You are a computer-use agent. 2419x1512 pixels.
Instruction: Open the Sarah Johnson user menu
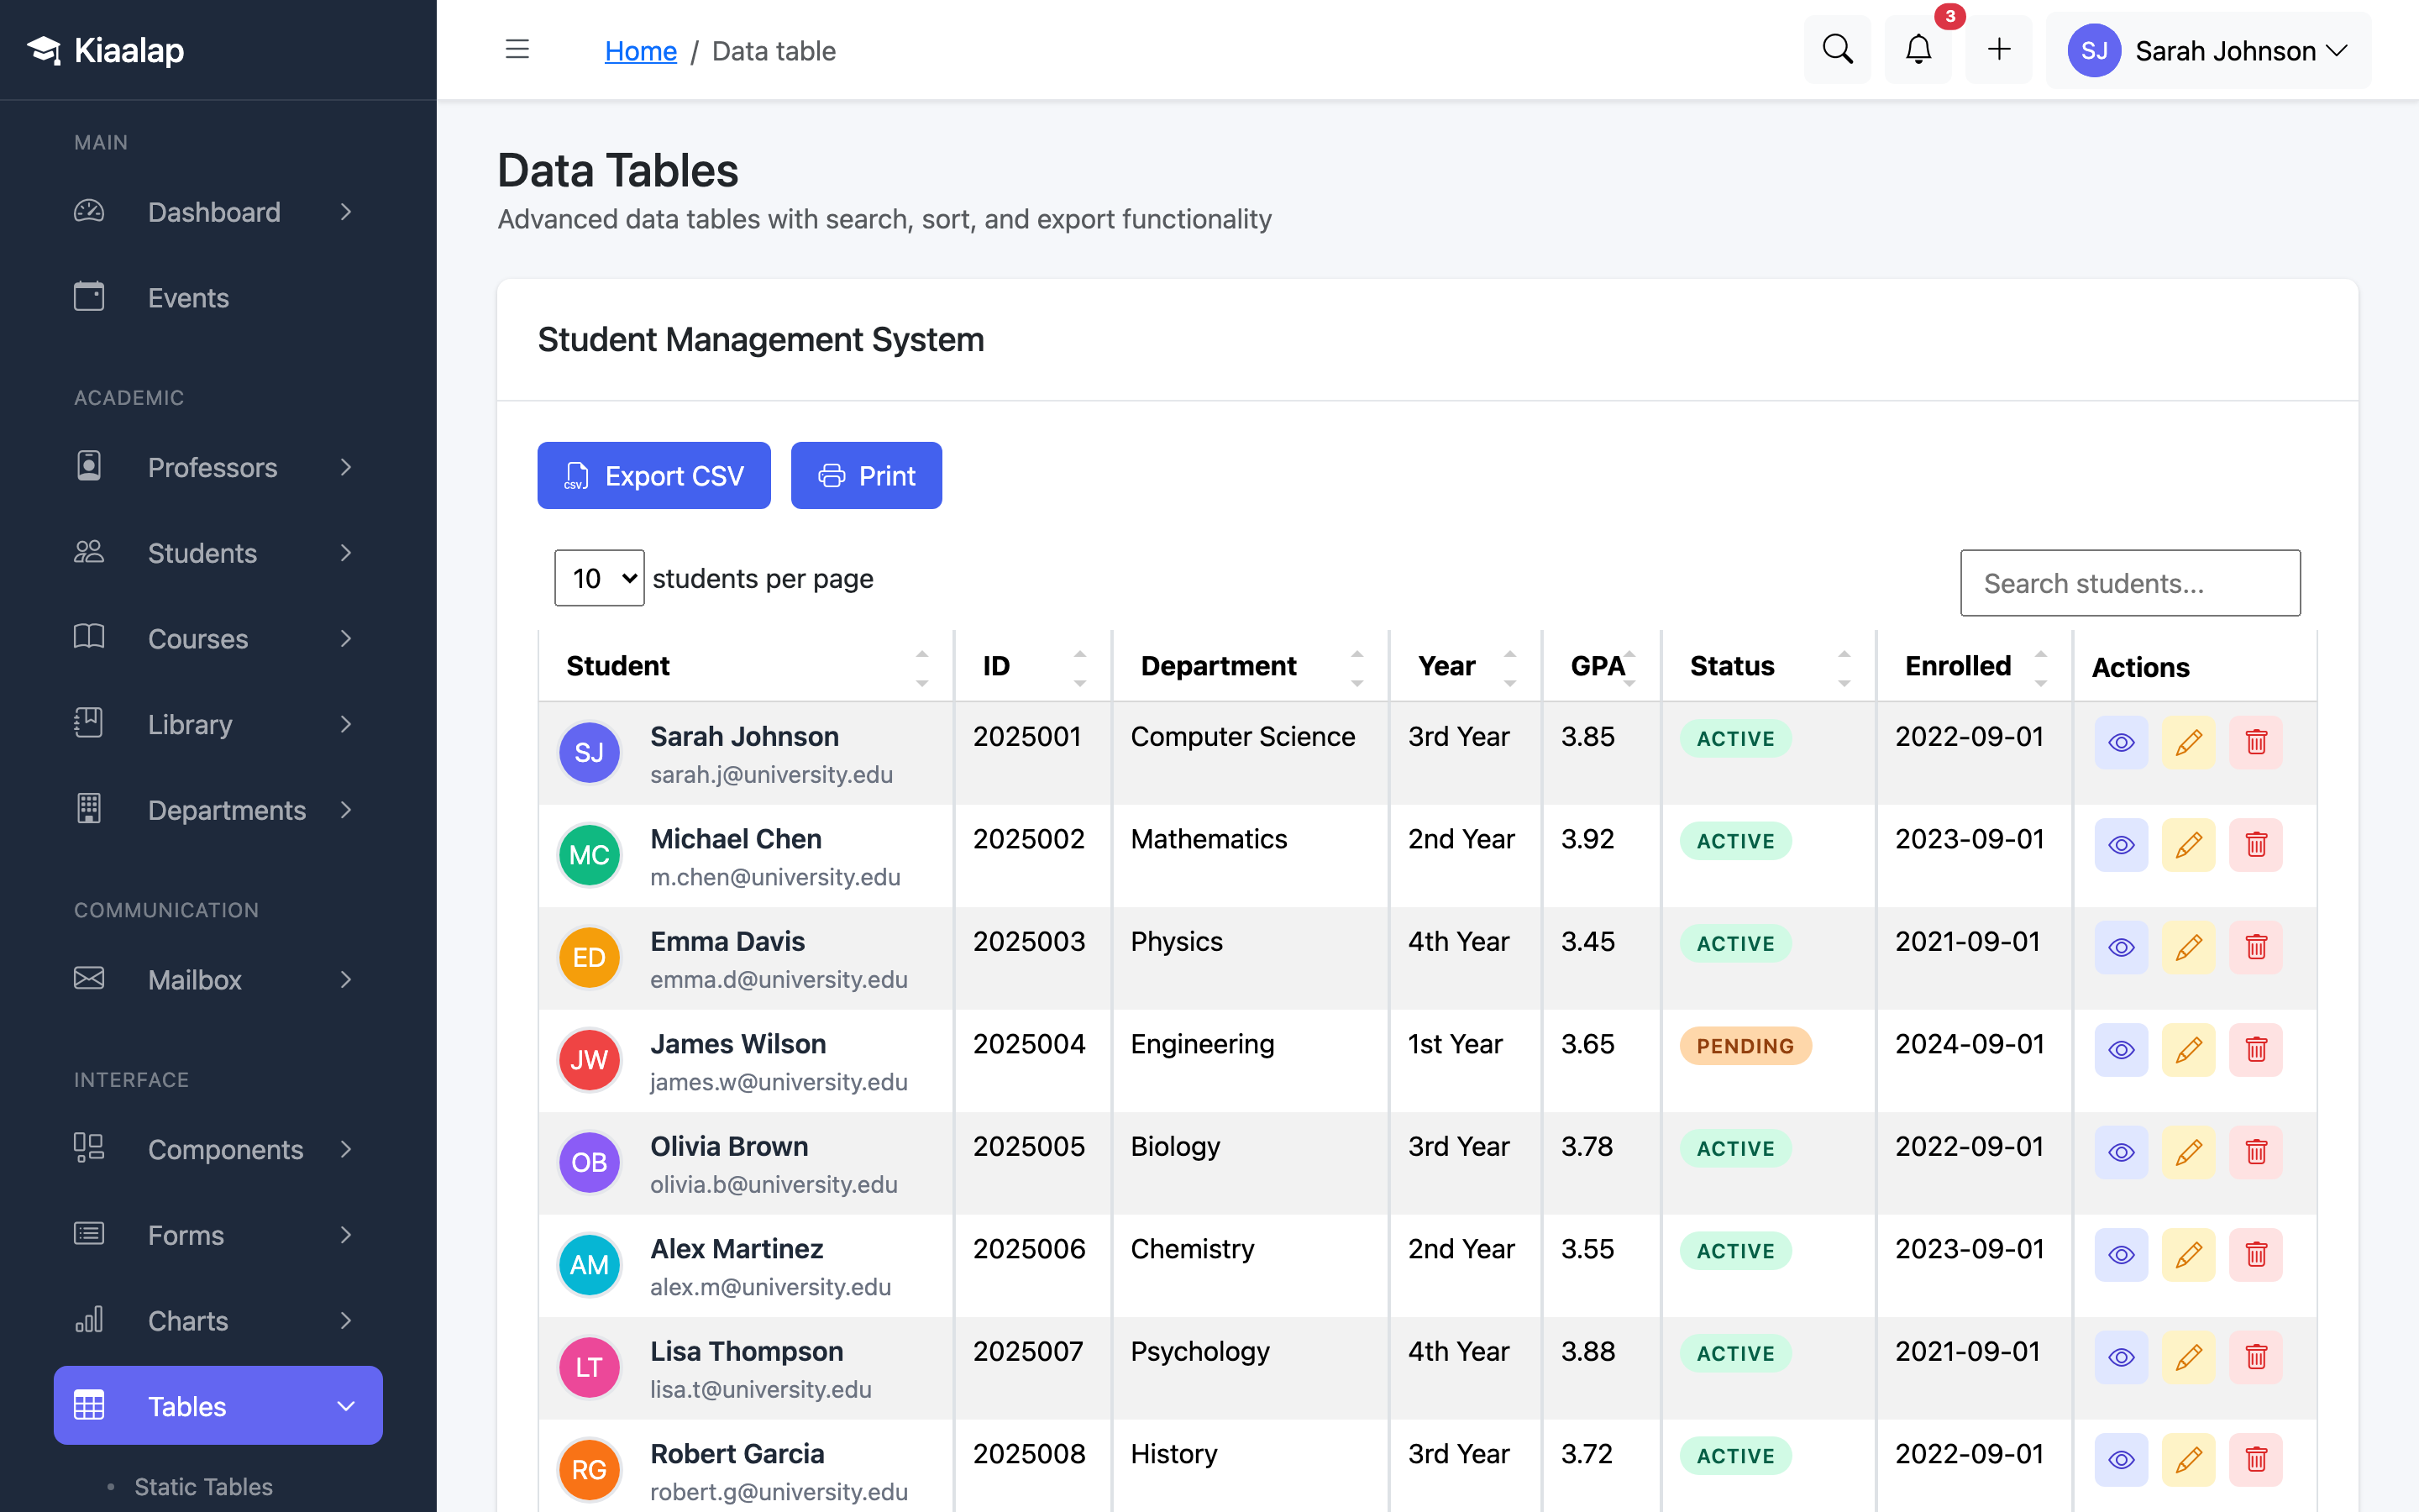[2208, 50]
